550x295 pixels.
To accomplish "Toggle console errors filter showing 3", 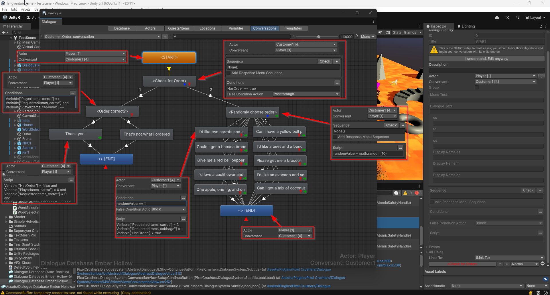I will pos(418,193).
